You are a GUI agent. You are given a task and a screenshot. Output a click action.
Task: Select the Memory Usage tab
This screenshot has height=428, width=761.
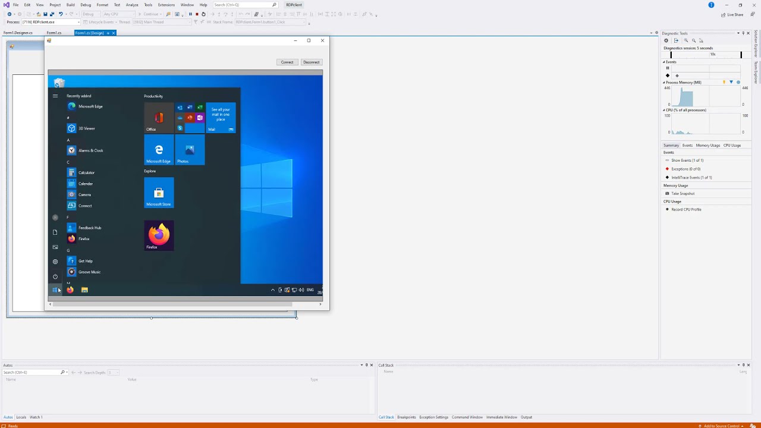coord(708,146)
